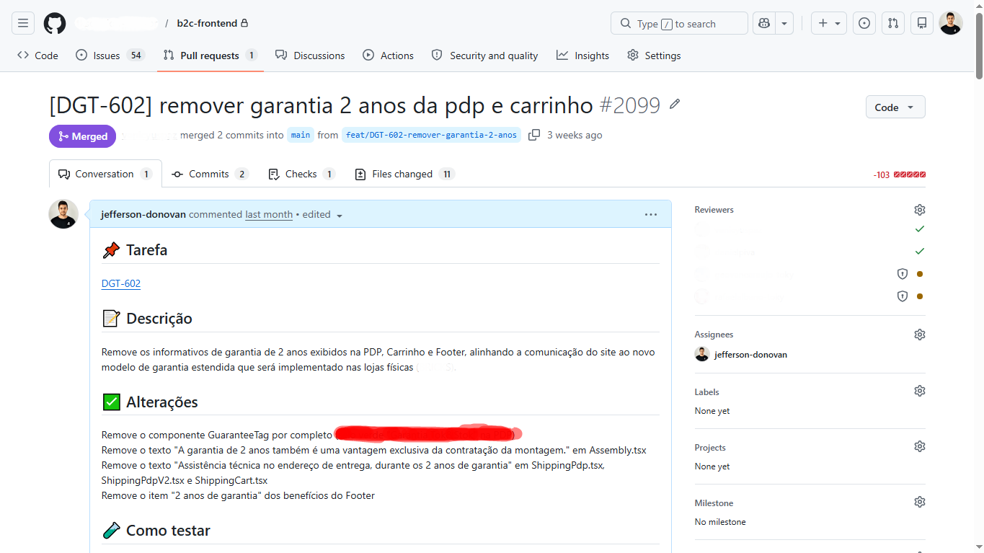The height and width of the screenshot is (553, 984).
Task: Open the hamburger navigation menu
Action: tap(23, 23)
